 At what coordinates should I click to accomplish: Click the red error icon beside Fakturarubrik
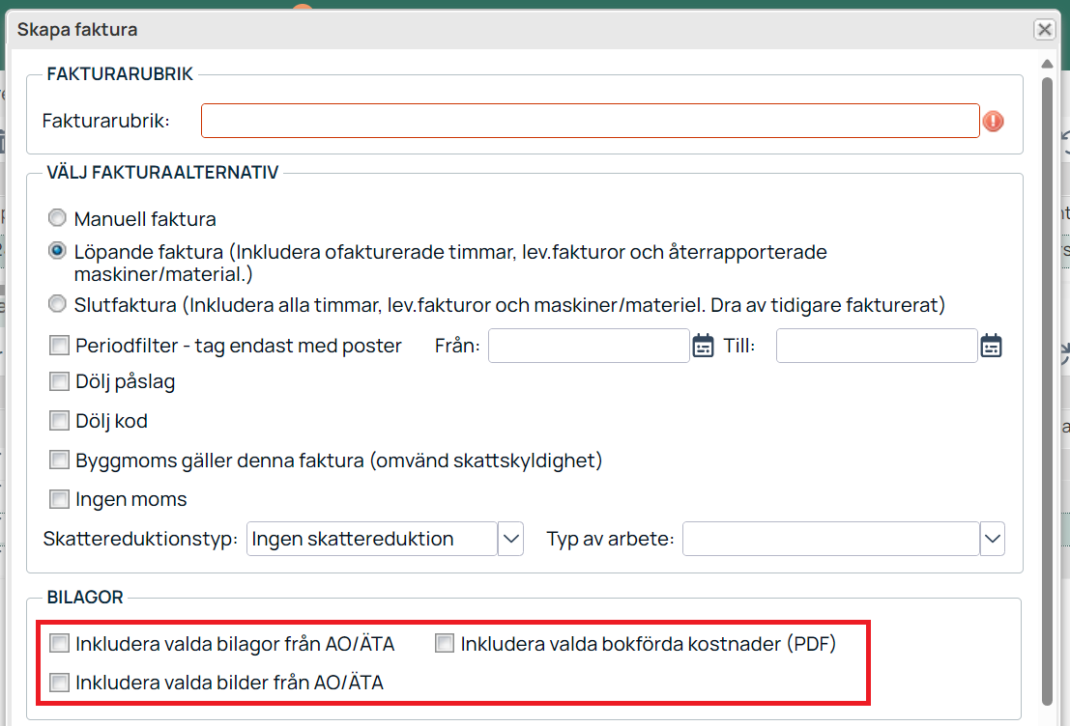(x=994, y=122)
